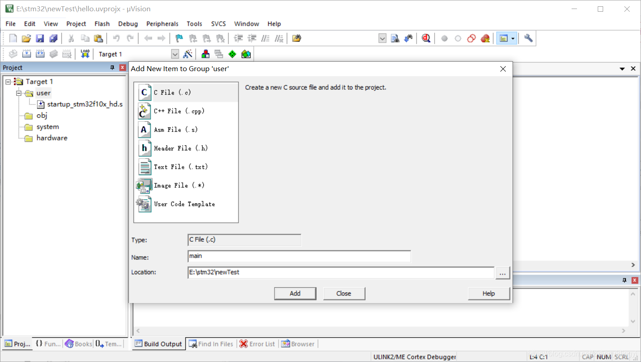Open Configuration wrench icon
Viewport: 641px width, 362px height.
click(x=528, y=39)
